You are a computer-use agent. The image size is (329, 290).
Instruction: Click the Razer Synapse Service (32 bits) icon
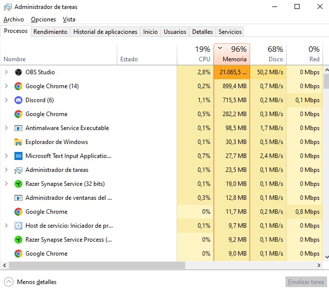tap(18, 184)
